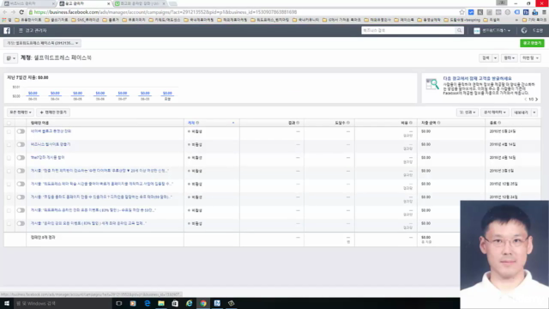This screenshot has height=309, width=549.
Task: Open the icon dropdown left of 계정 title
Action: 10,58
